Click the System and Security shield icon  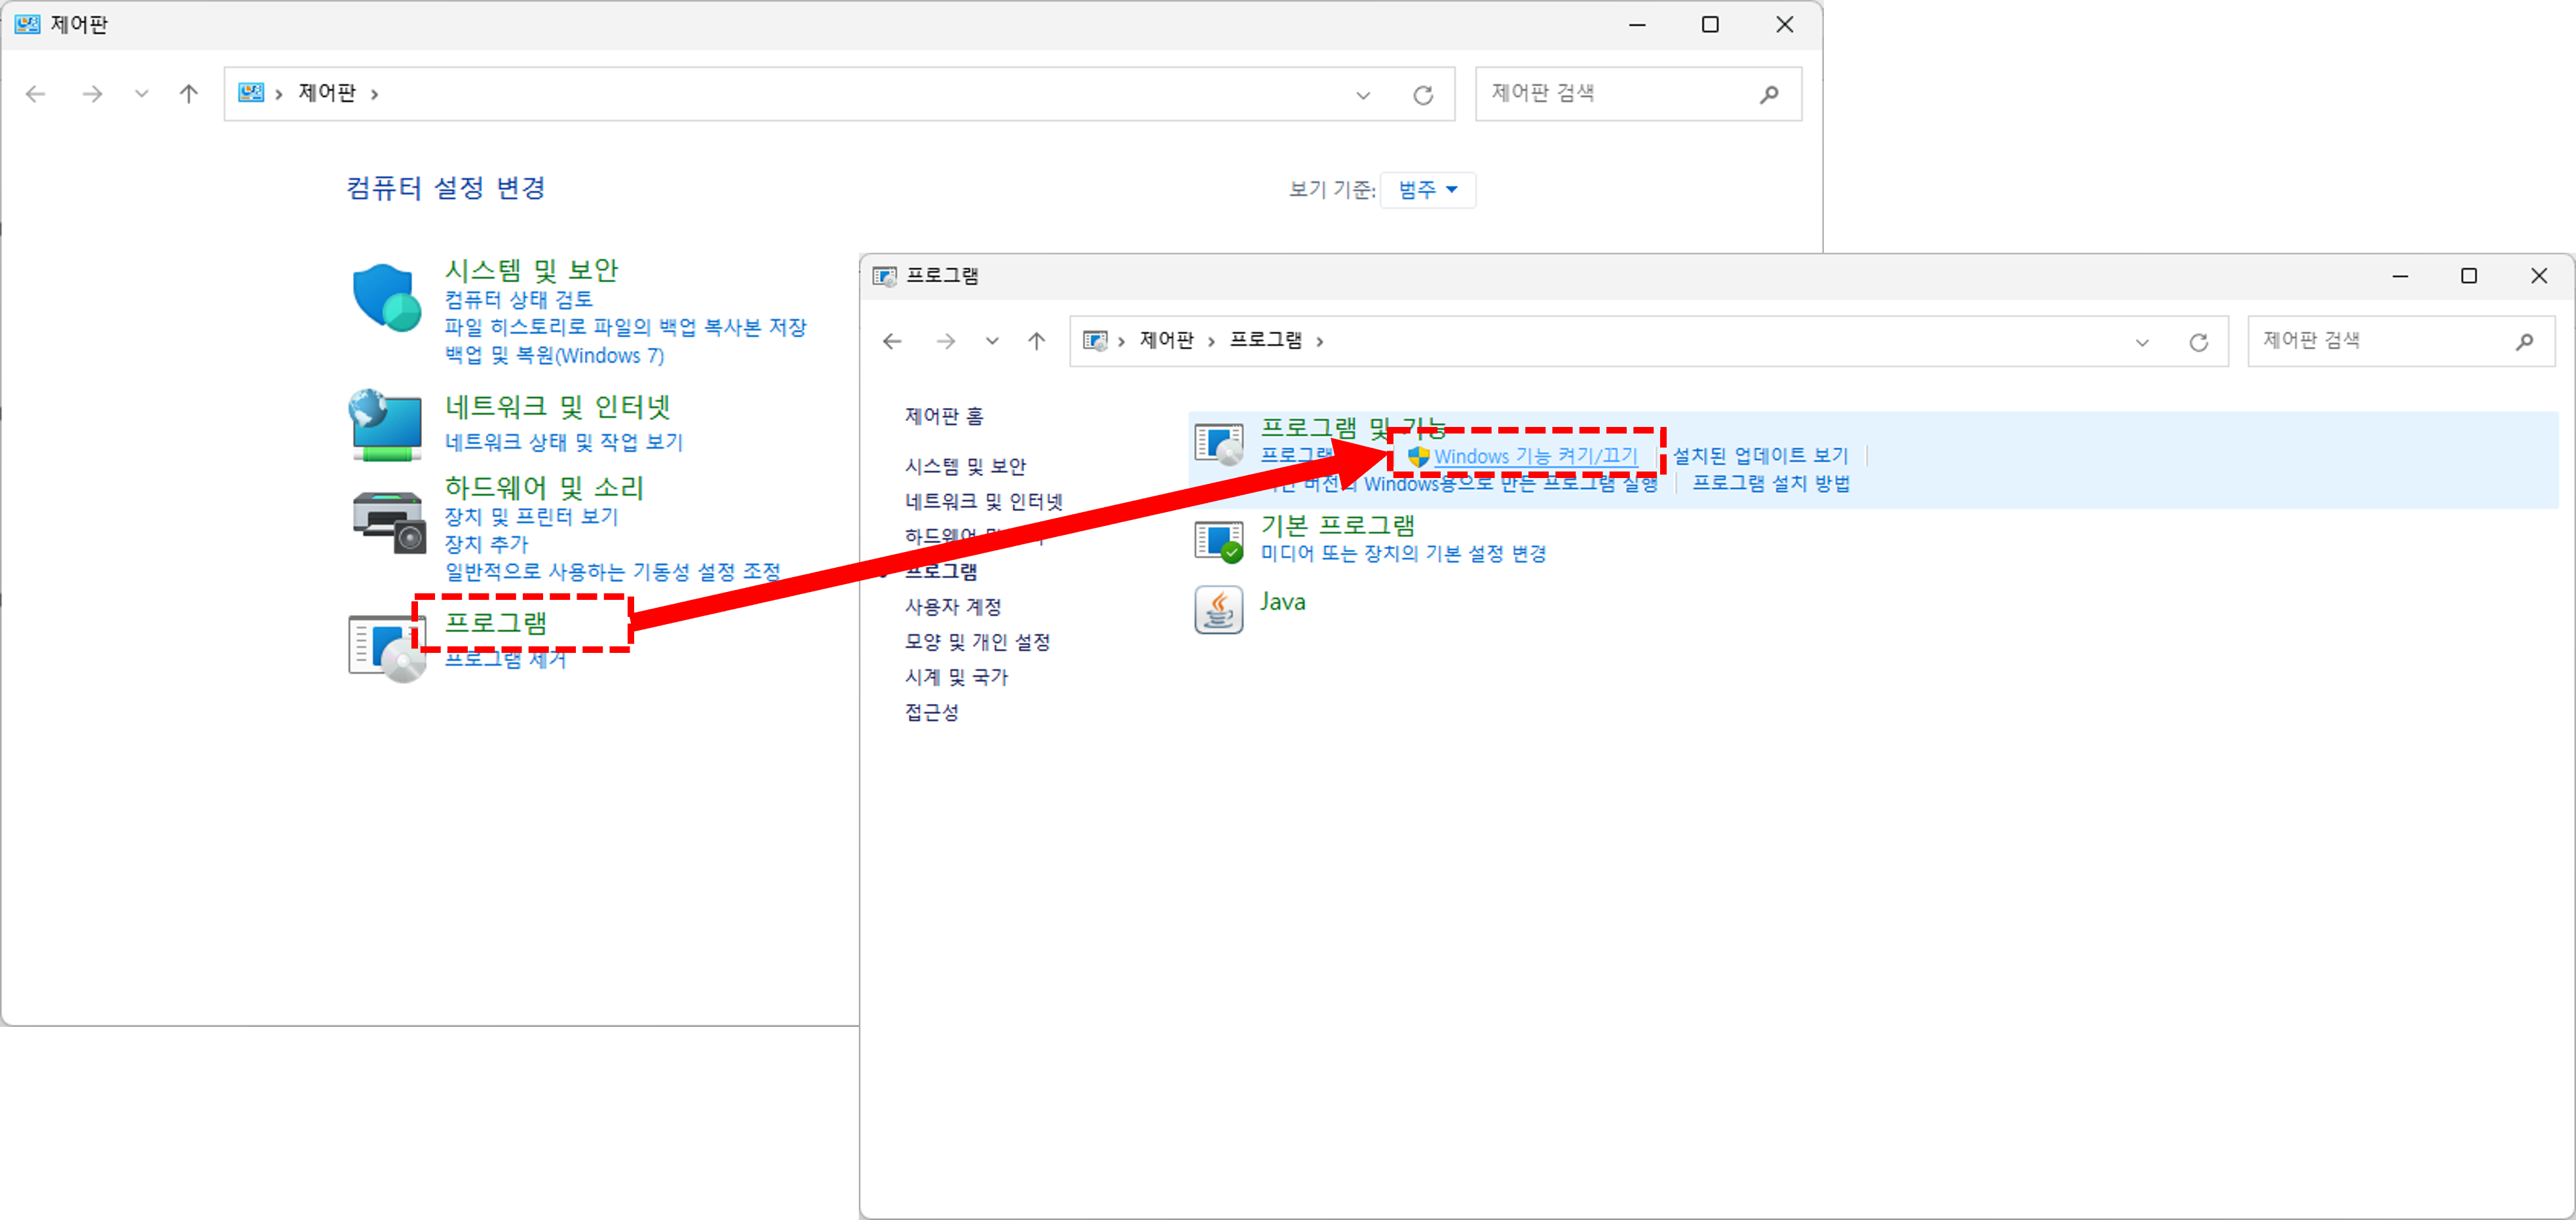tap(386, 297)
